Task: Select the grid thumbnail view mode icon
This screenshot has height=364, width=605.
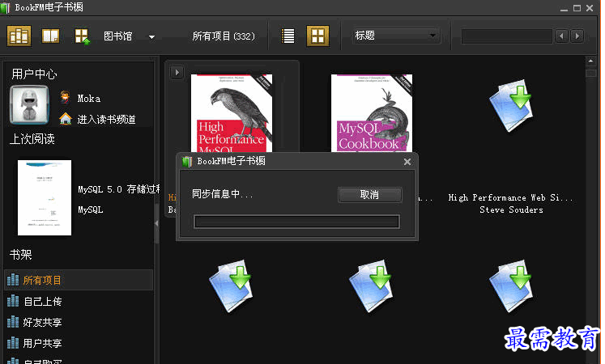Action: pos(317,36)
